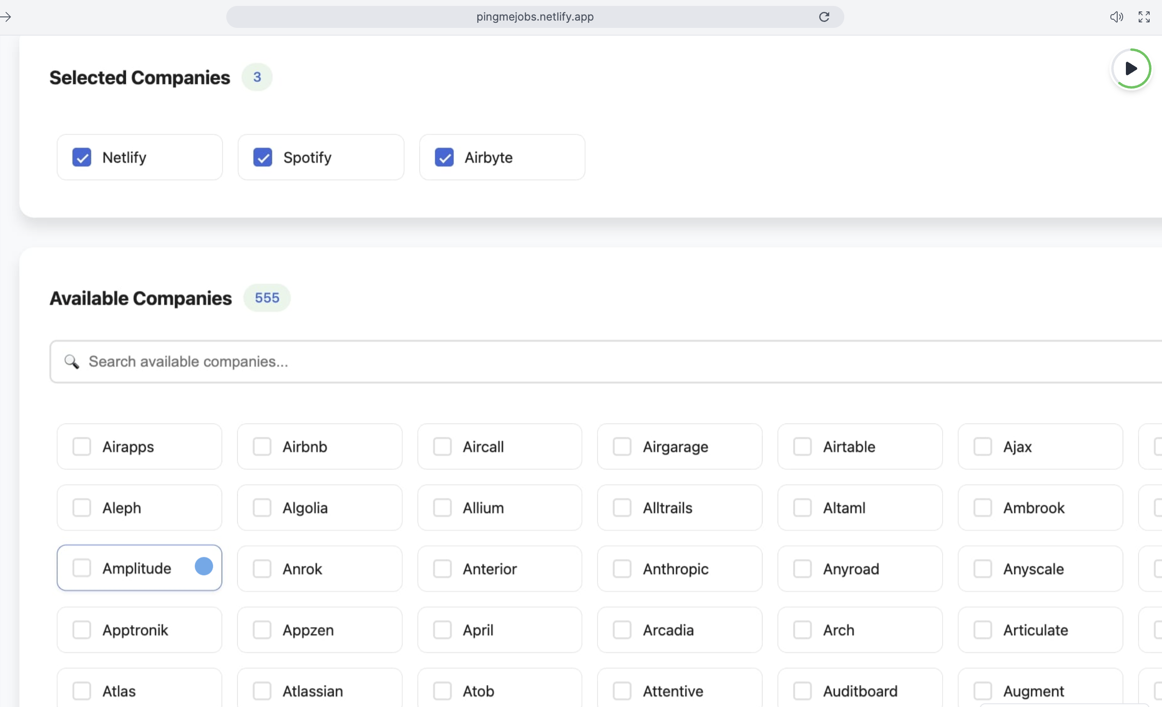Viewport: 1162px width, 707px height.
Task: Reload the page with the refresh icon
Action: click(824, 17)
